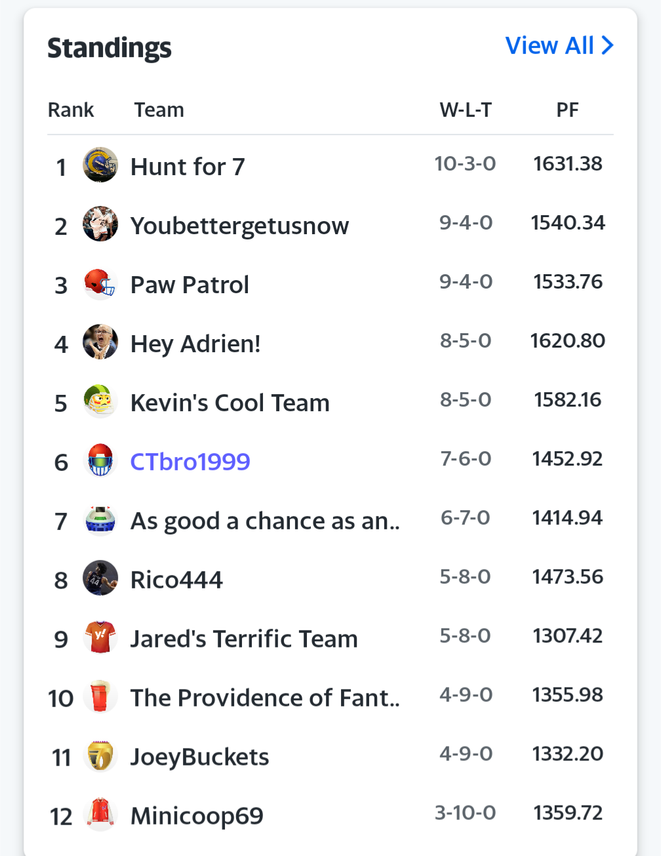The width and height of the screenshot is (661, 856).
Task: Expand the chevron next to View All
Action: pos(607,46)
